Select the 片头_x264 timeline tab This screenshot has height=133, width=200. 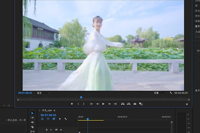(x=47, y=110)
